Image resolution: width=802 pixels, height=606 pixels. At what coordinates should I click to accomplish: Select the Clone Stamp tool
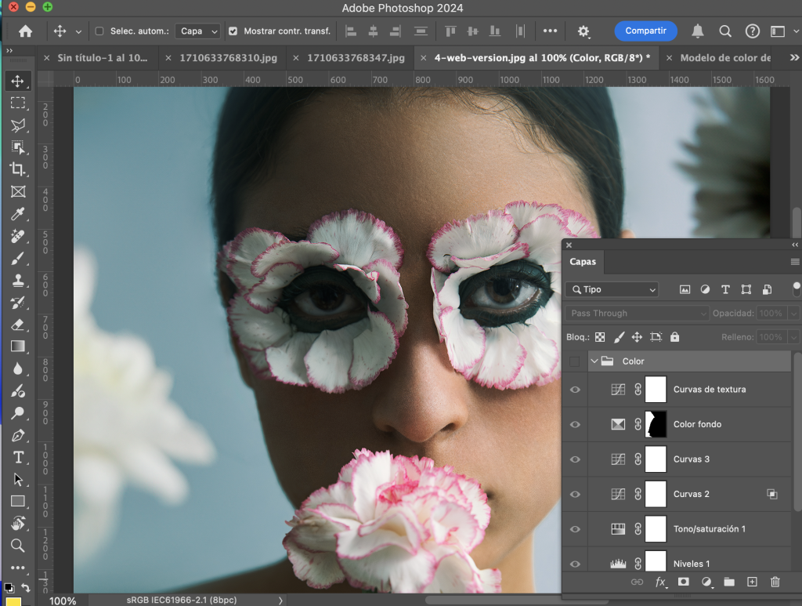click(17, 280)
